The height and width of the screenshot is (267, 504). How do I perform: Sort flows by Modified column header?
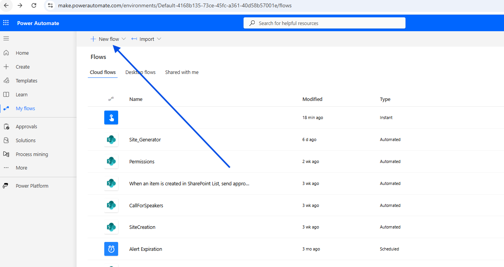312,99
